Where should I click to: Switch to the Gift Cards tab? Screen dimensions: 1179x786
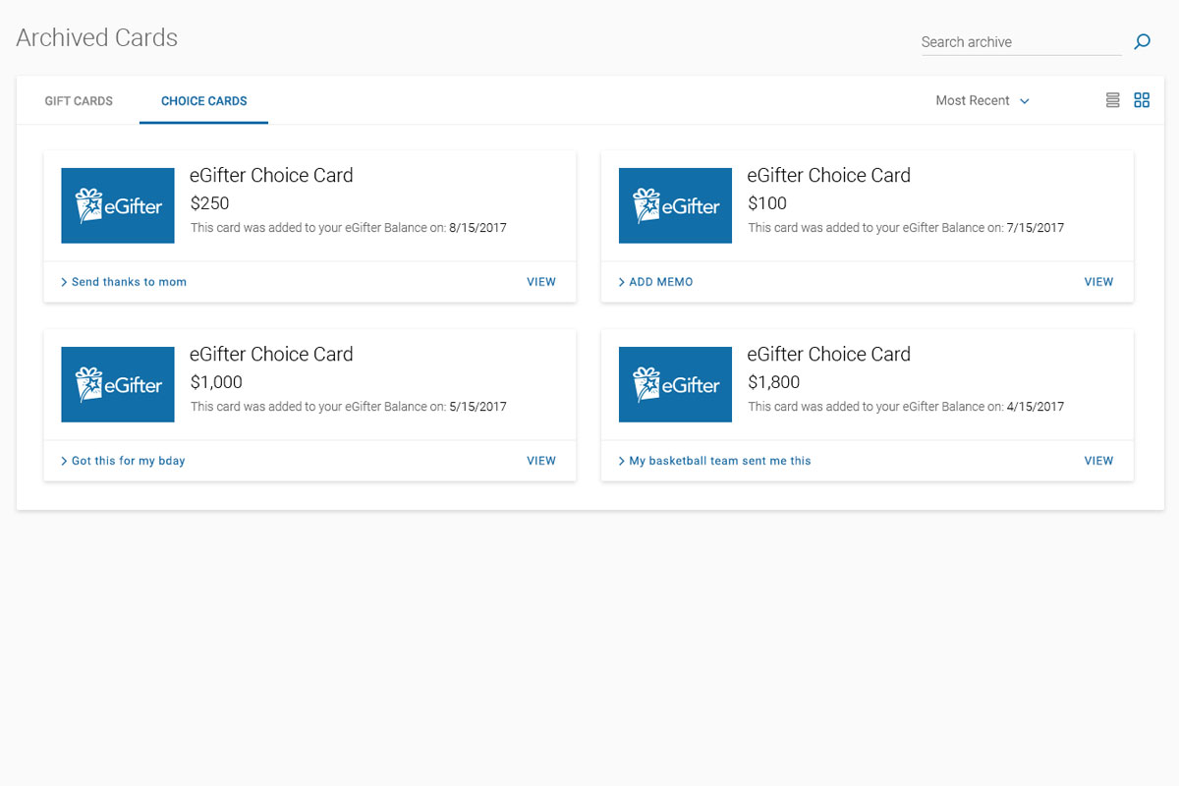pos(79,100)
